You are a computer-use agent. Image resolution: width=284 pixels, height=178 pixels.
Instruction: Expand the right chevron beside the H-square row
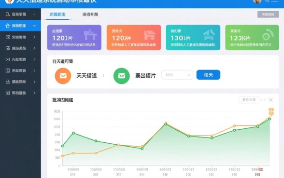tap(34, 37)
